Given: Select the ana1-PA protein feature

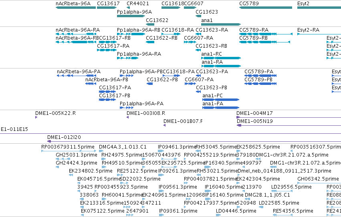Looking at the screenshot, I should (221, 108).
